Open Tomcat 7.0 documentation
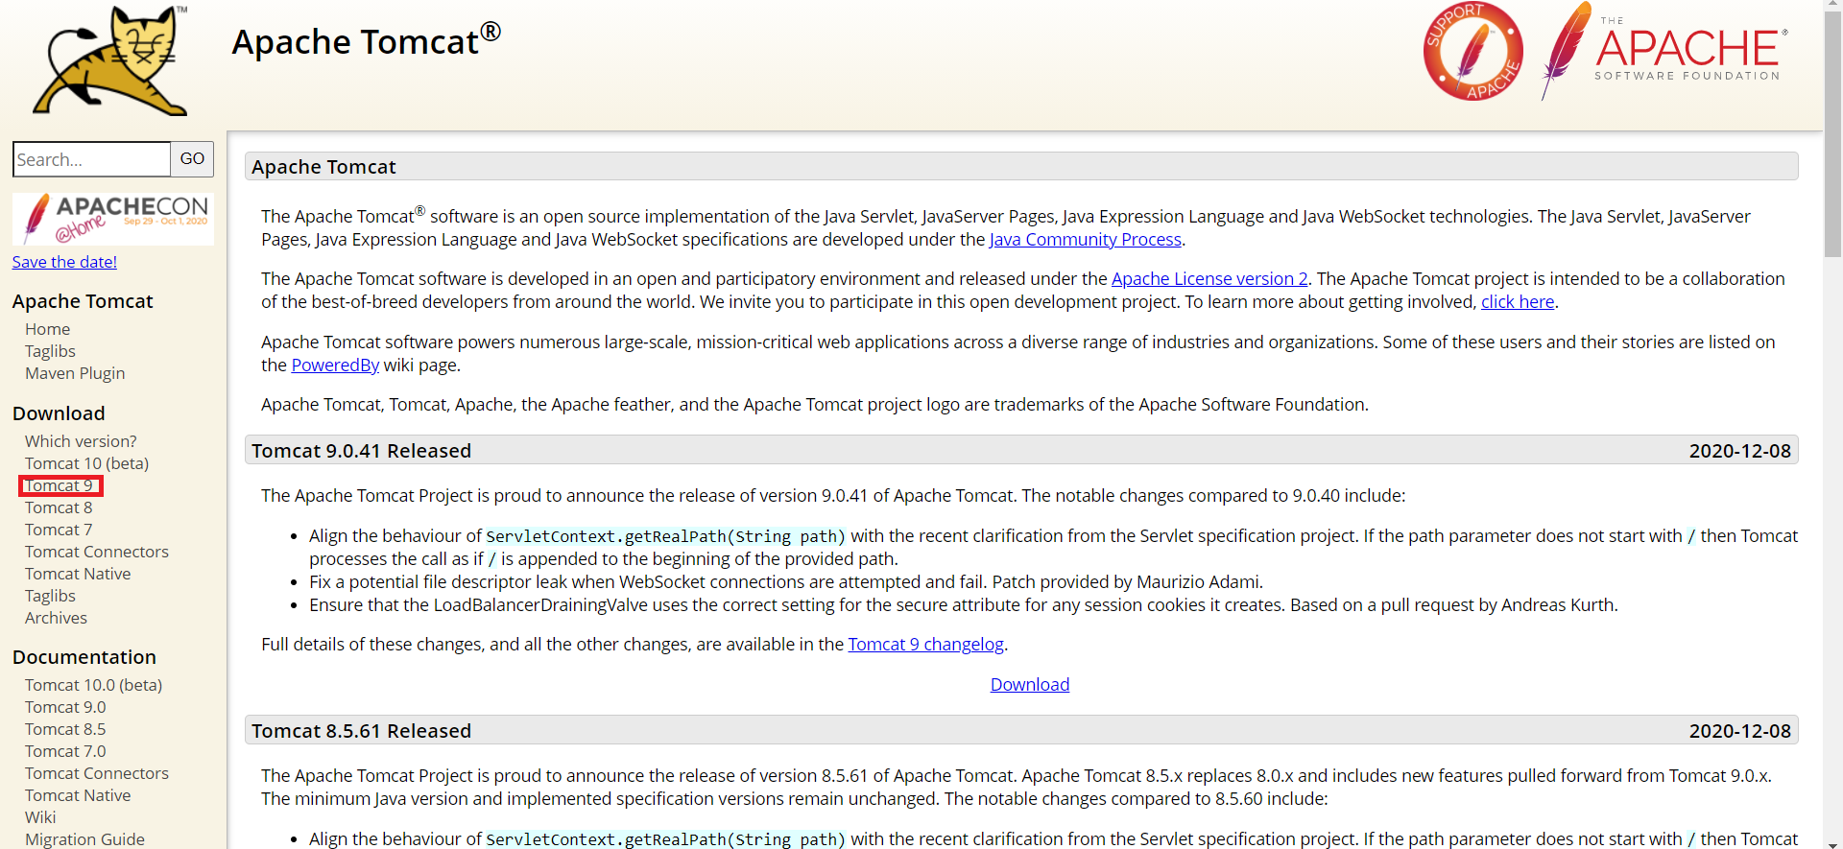The image size is (1843, 849). 65,751
